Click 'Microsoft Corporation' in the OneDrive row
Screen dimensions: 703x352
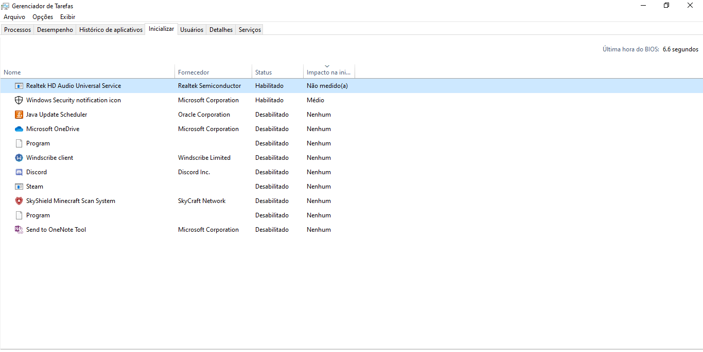(x=208, y=129)
